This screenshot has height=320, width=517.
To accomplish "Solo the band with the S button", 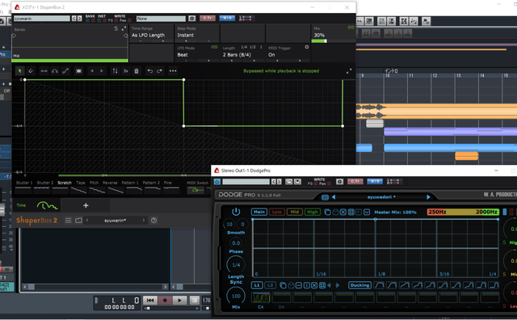I will point(116,29).
